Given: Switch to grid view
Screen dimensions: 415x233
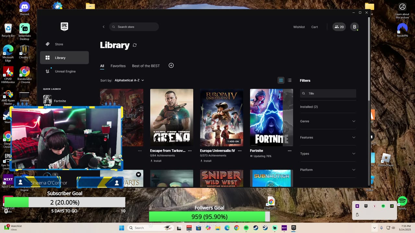Looking at the screenshot, I should coord(281,80).
